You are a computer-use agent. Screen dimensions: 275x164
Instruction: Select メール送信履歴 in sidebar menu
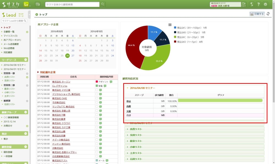click(11, 44)
